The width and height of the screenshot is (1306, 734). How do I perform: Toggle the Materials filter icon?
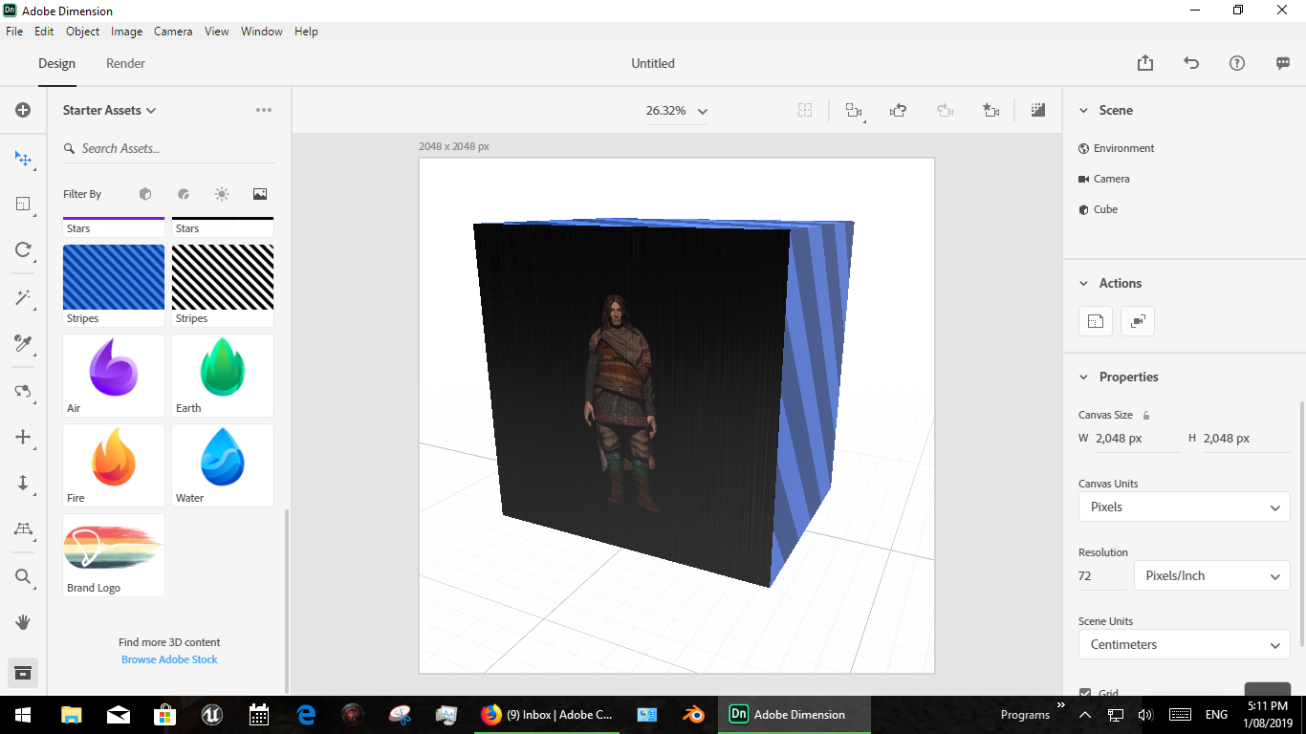(x=184, y=194)
